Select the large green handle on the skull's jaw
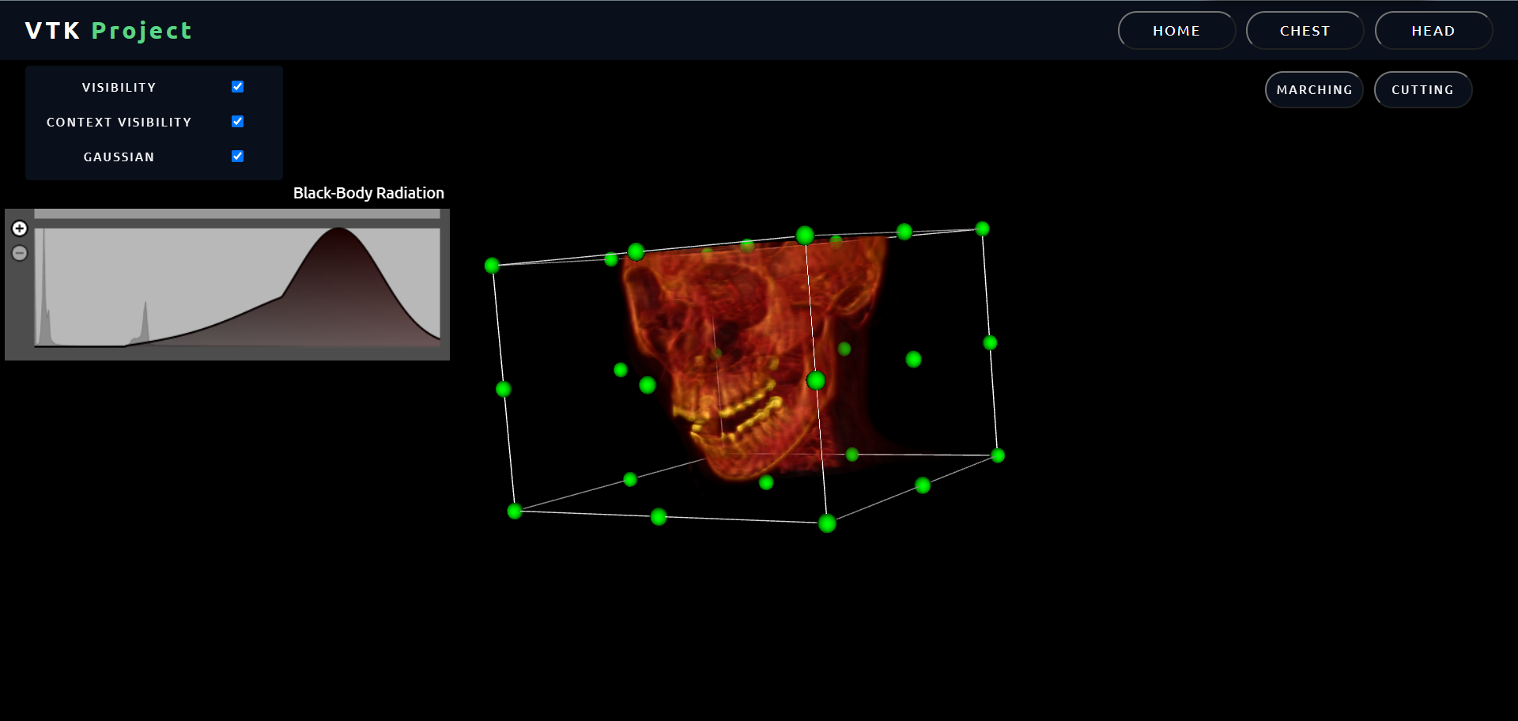 pos(816,380)
